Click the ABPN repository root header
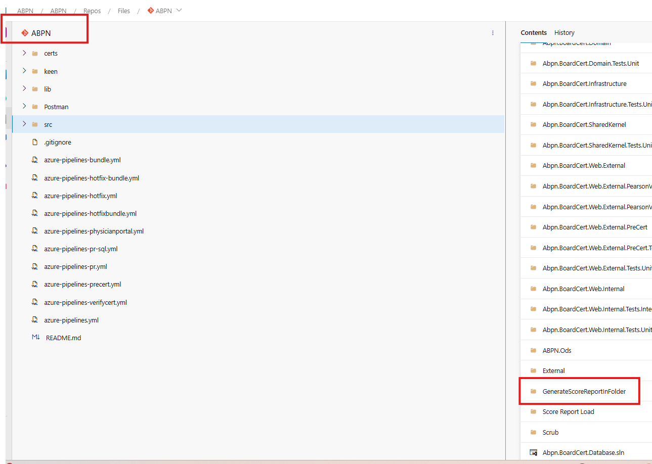 [x=41, y=33]
